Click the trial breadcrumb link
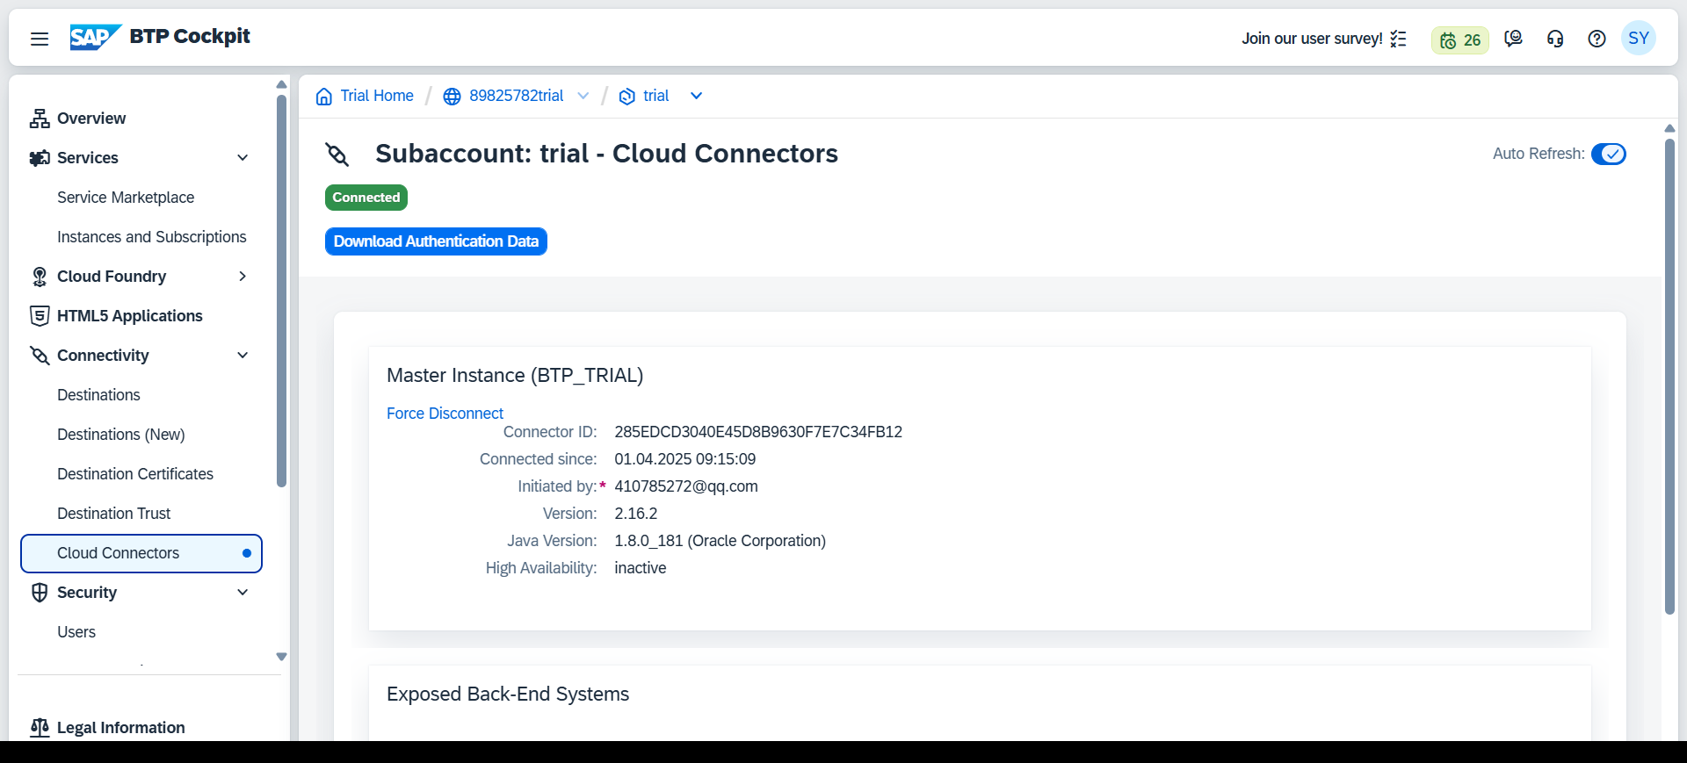 click(x=656, y=96)
